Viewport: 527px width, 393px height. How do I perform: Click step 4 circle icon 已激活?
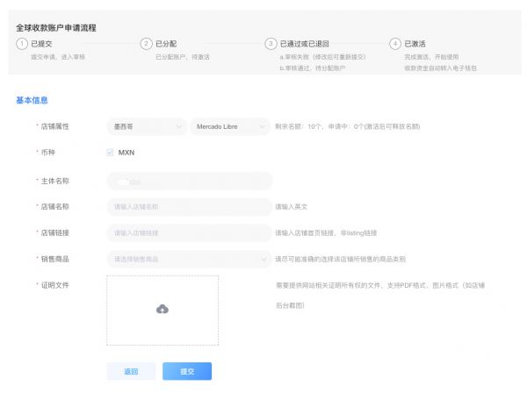point(395,43)
